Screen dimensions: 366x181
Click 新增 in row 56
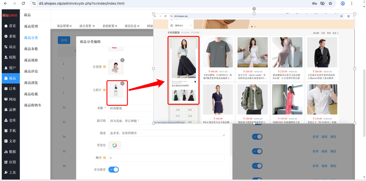point(316,166)
